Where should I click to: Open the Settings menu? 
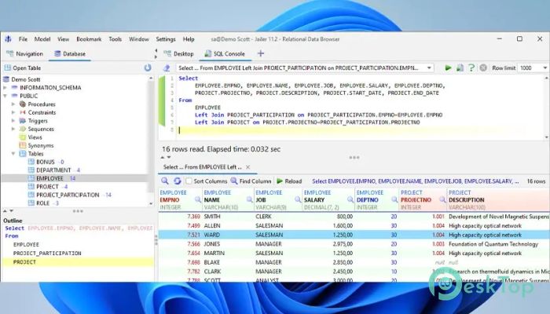click(166, 39)
